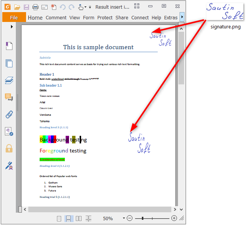This screenshot has width=246, height=227.
Task: Open the Comment ribbon tab
Action: [x=56, y=17]
